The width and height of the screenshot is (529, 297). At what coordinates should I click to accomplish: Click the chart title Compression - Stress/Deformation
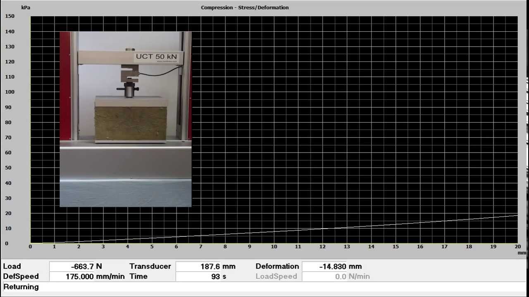245,7
